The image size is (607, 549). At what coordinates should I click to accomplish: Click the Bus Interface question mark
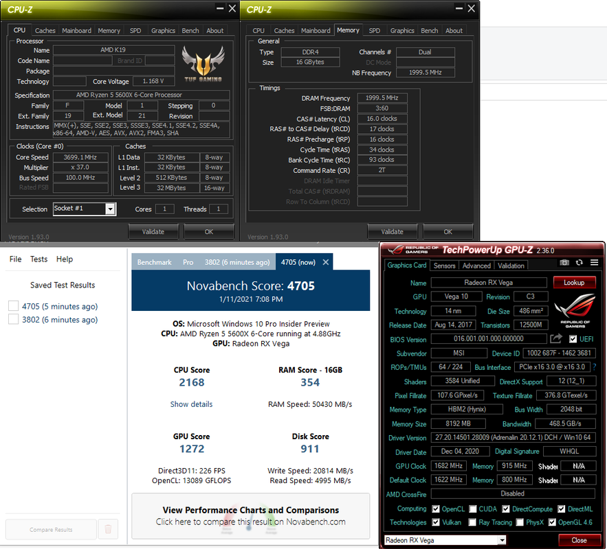[x=594, y=367]
